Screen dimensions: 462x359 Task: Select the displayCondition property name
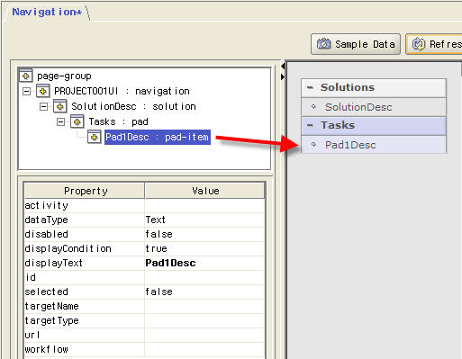click(85, 248)
